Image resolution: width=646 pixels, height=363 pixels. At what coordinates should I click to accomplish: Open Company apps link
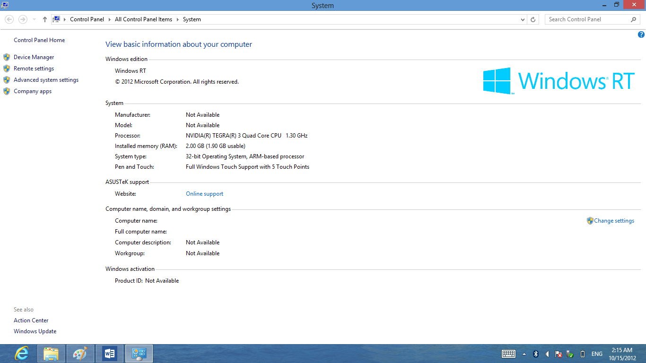33,91
